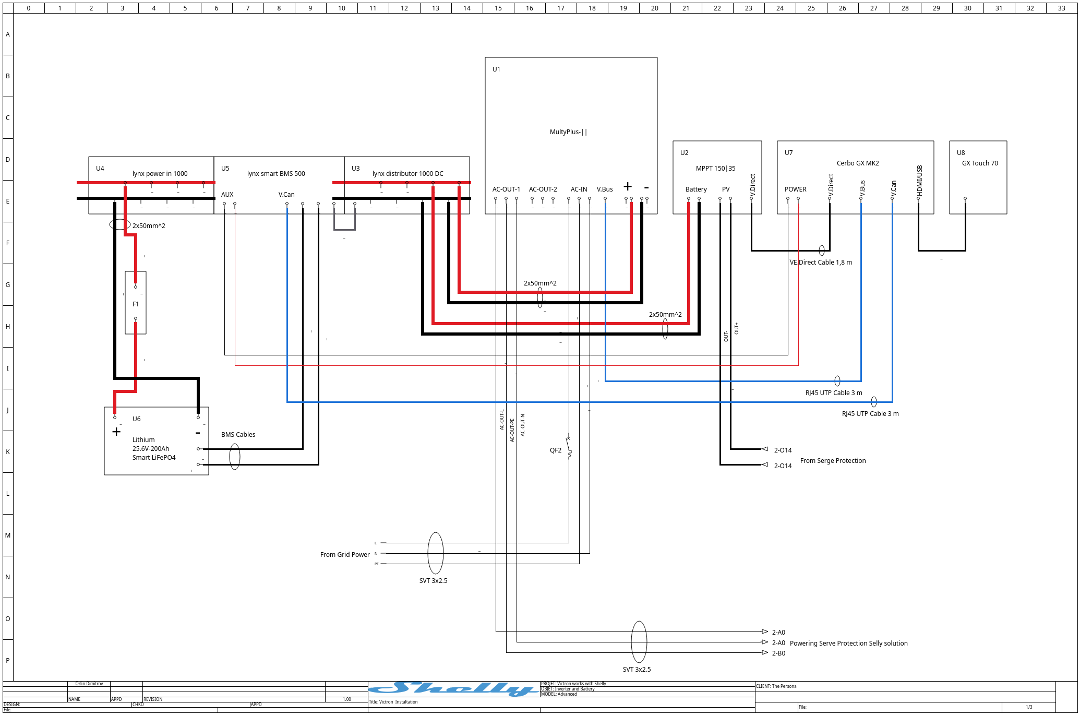
Task: Select the MPPT 150|35 charge controller U2
Action: coord(716,168)
